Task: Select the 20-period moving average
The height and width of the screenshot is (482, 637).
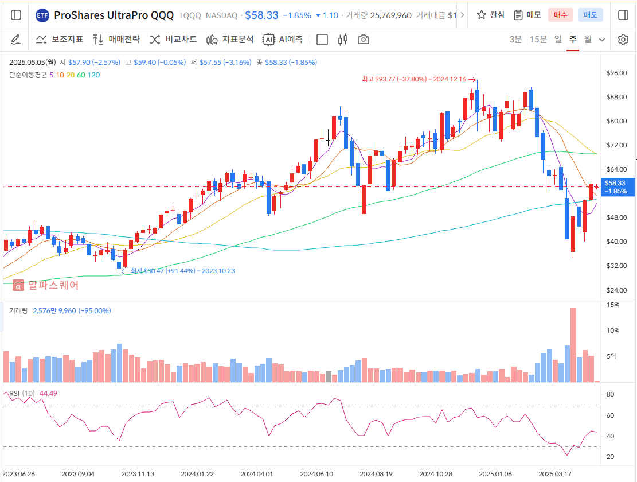Action: point(71,75)
